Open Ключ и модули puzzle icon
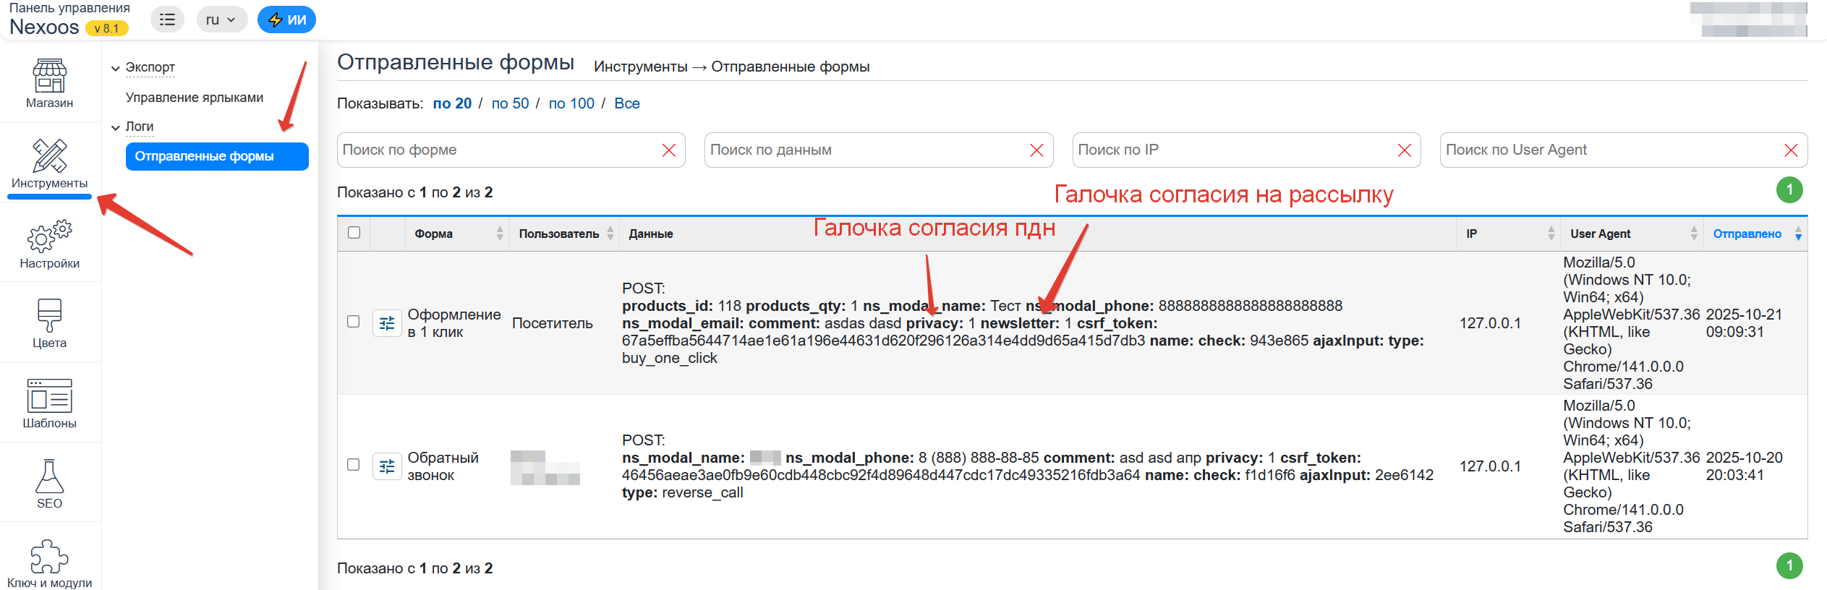The height and width of the screenshot is (590, 1827). pyautogui.click(x=49, y=557)
